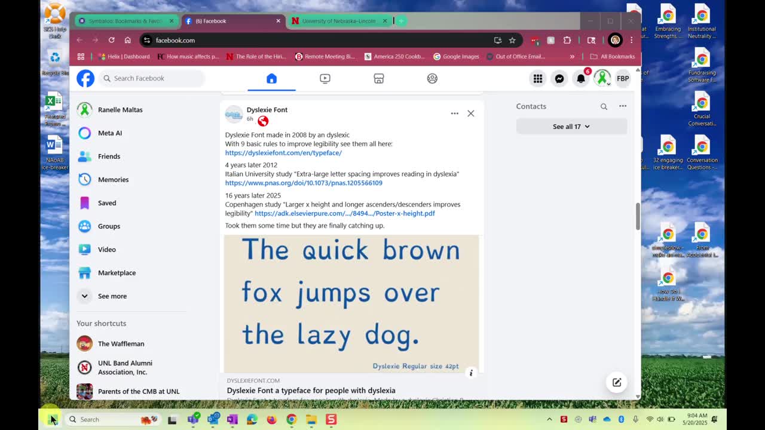Open Ranelle Maltas profile in sidebar
765x430 pixels.
click(131, 110)
